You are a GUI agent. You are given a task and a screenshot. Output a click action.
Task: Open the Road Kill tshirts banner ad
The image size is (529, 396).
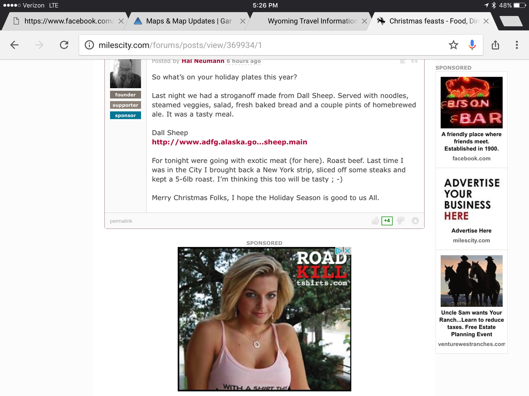click(x=264, y=319)
